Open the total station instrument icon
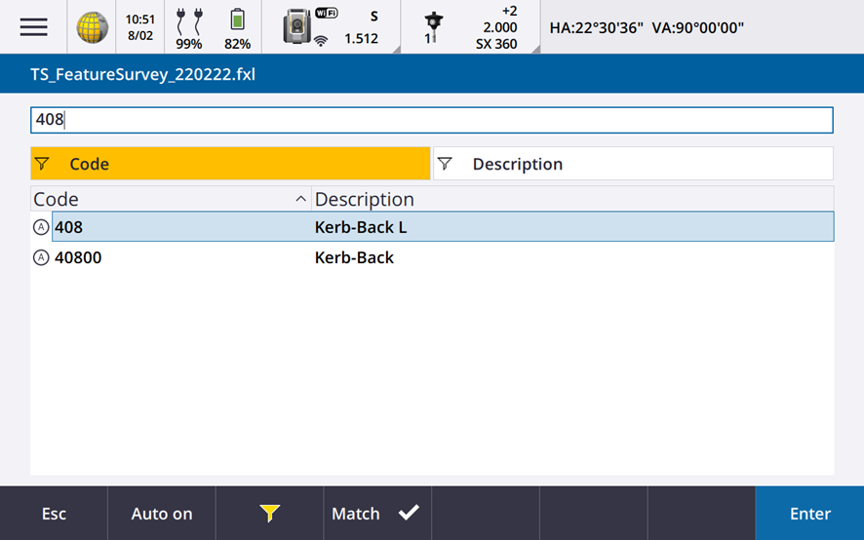 [297, 27]
